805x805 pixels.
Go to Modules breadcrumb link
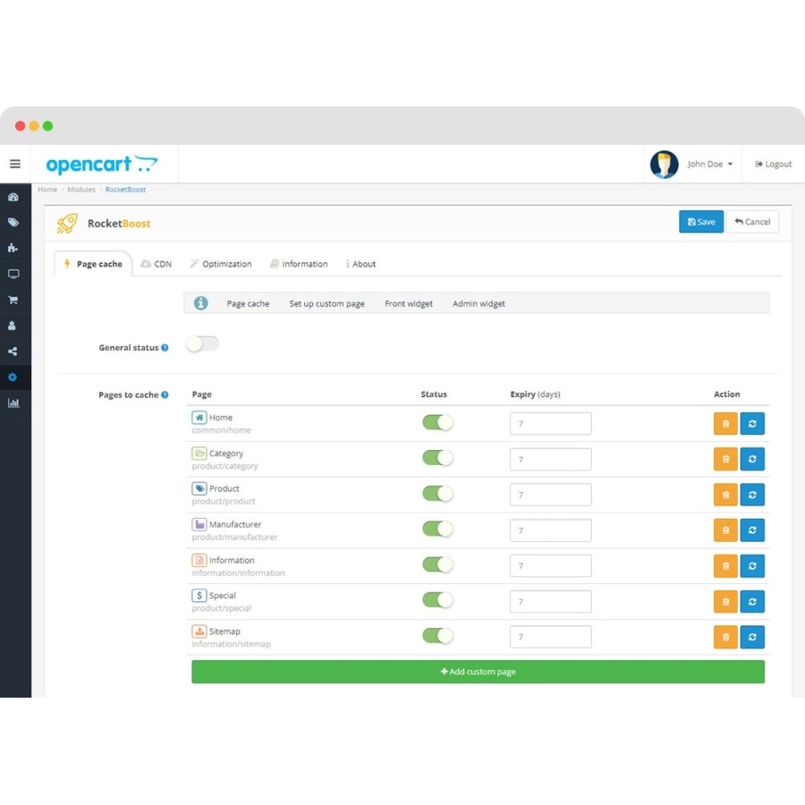(x=81, y=190)
